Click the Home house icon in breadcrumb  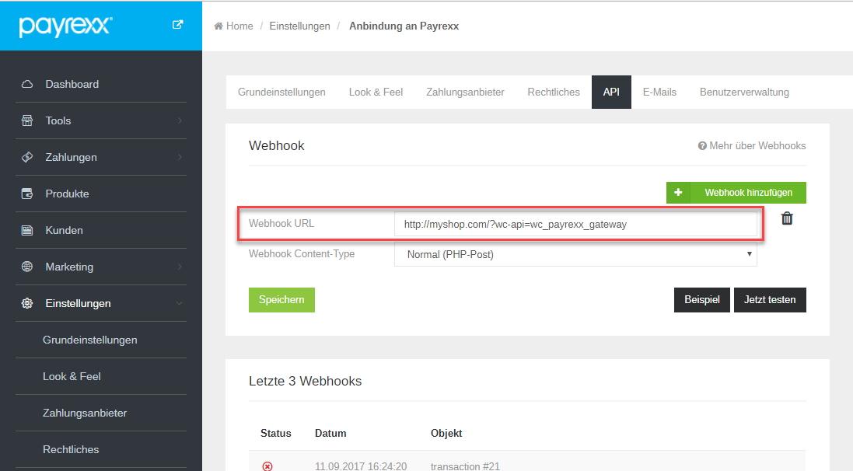pyautogui.click(x=218, y=26)
